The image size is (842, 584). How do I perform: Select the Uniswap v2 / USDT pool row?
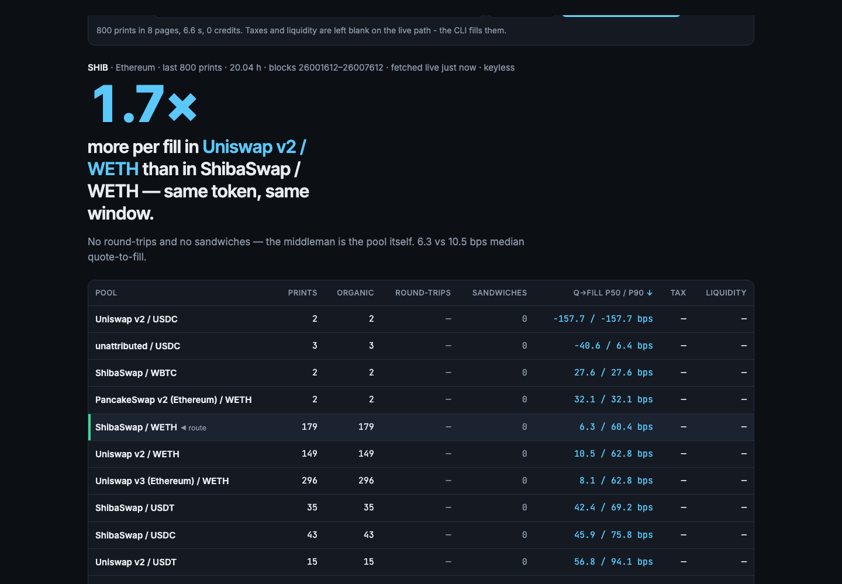[x=420, y=562]
